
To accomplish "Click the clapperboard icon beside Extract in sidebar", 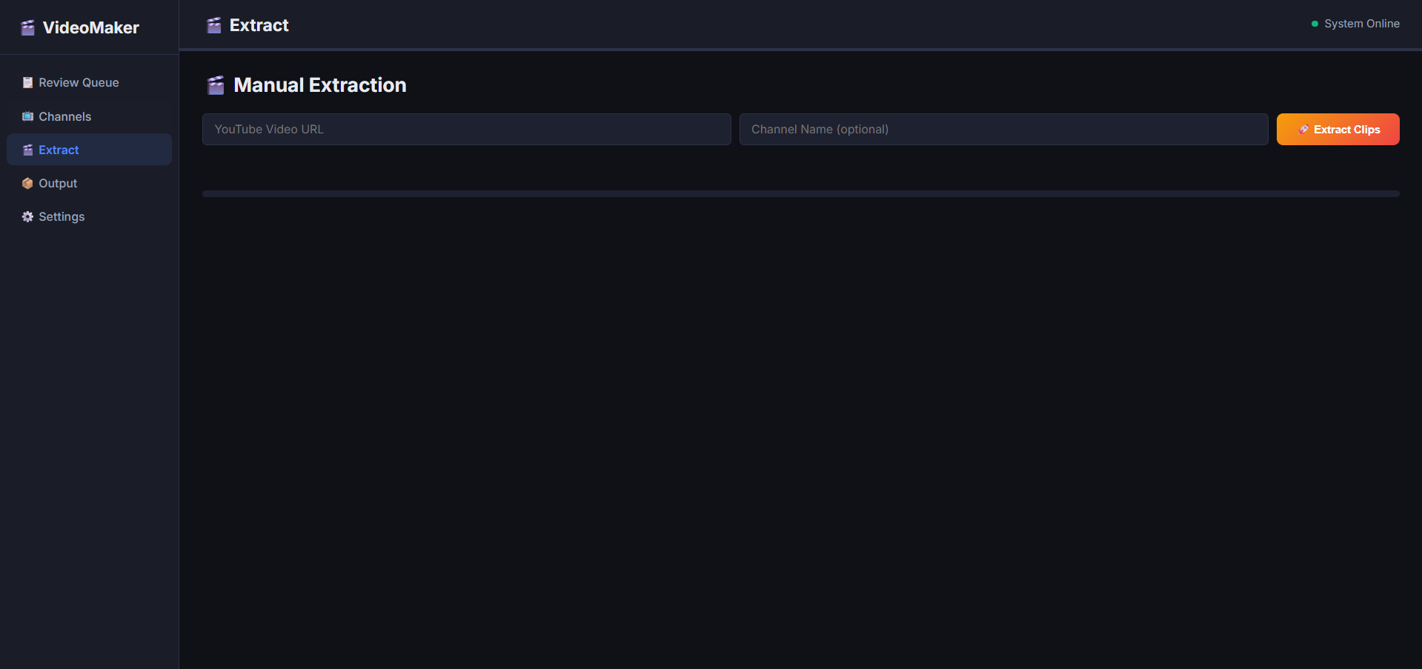I will pos(27,150).
